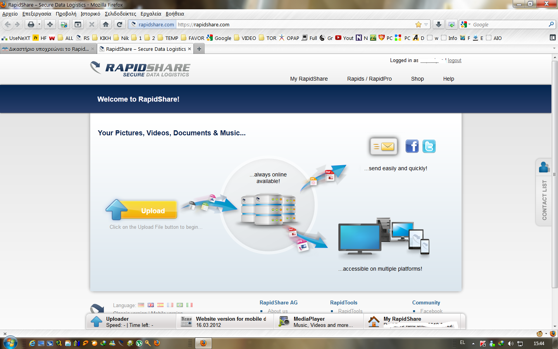
Task: Open the HF bookmark
Action: 40,38
